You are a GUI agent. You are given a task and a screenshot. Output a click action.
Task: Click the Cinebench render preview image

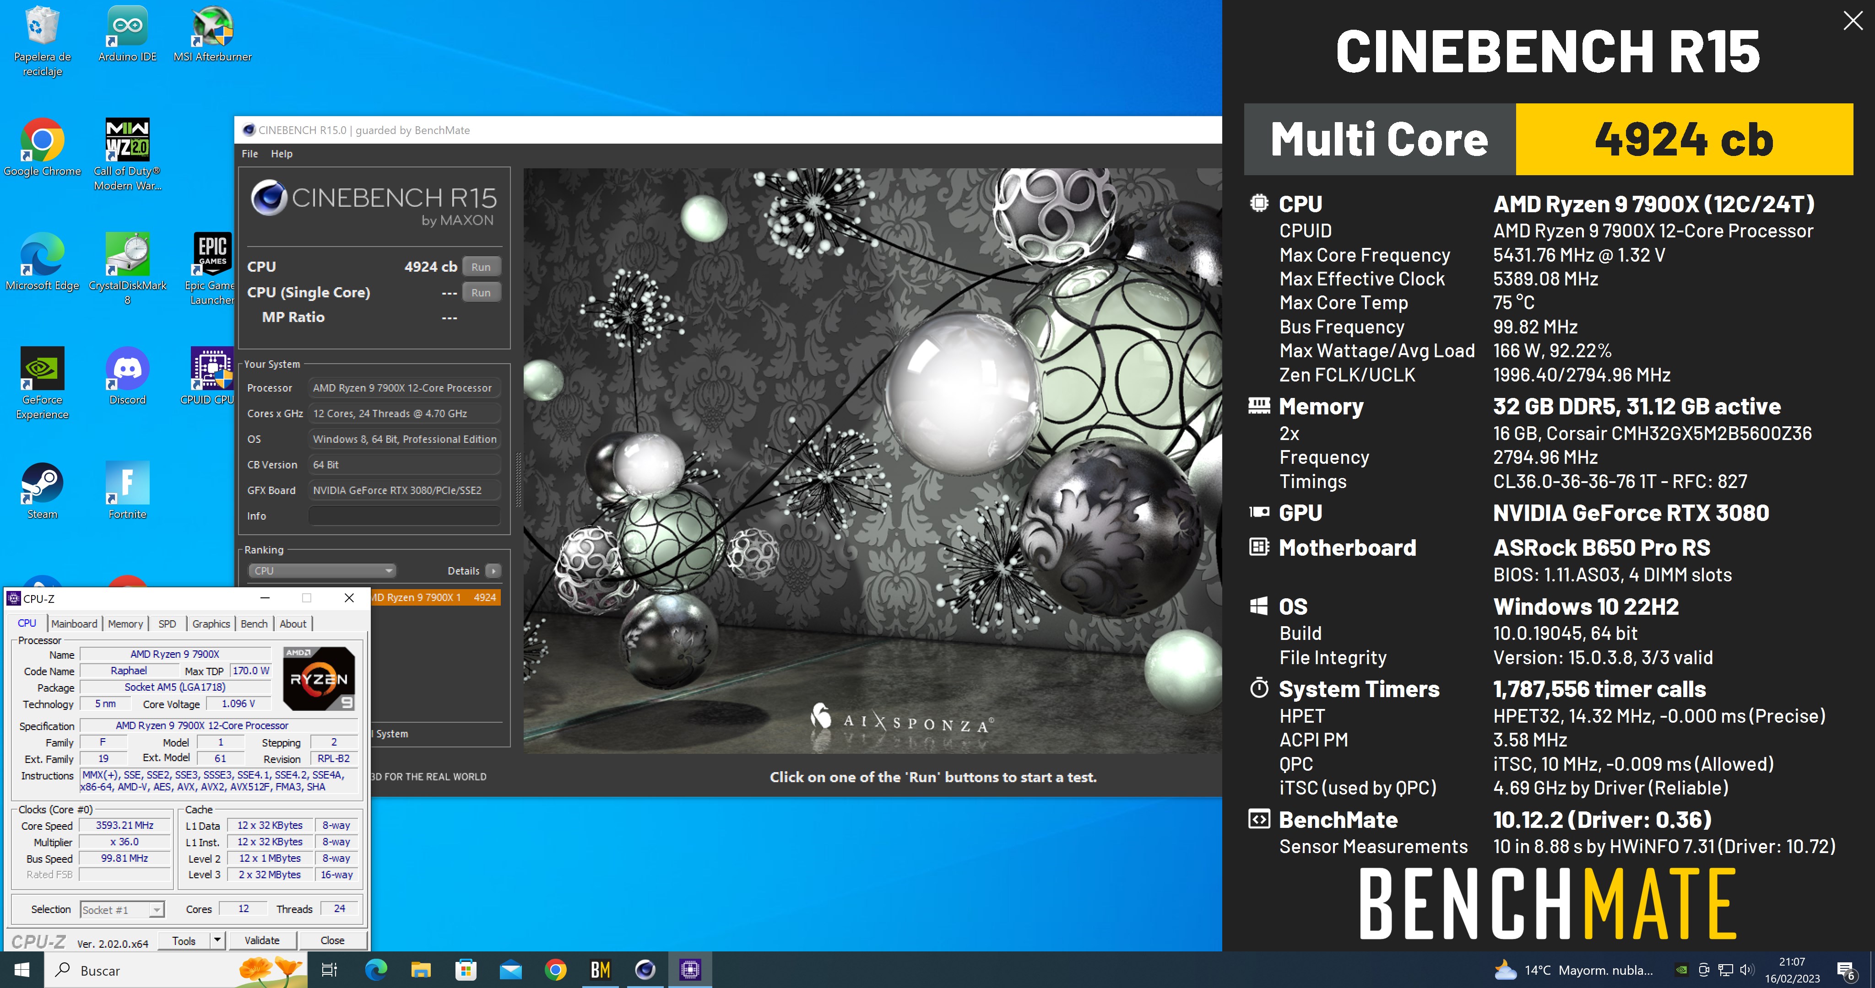(872, 461)
